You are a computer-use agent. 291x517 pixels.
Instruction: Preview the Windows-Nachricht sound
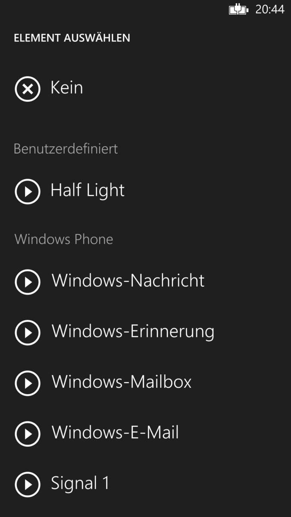coord(28,282)
